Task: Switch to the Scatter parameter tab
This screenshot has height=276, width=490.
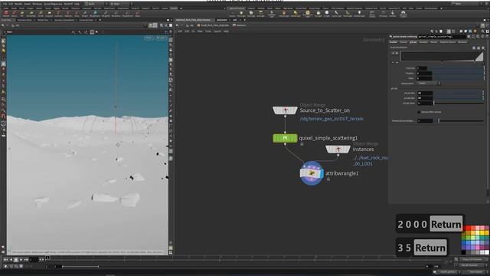Action: 393,42
